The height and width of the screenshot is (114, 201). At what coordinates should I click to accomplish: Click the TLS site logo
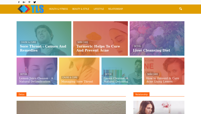pyautogui.click(x=31, y=9)
